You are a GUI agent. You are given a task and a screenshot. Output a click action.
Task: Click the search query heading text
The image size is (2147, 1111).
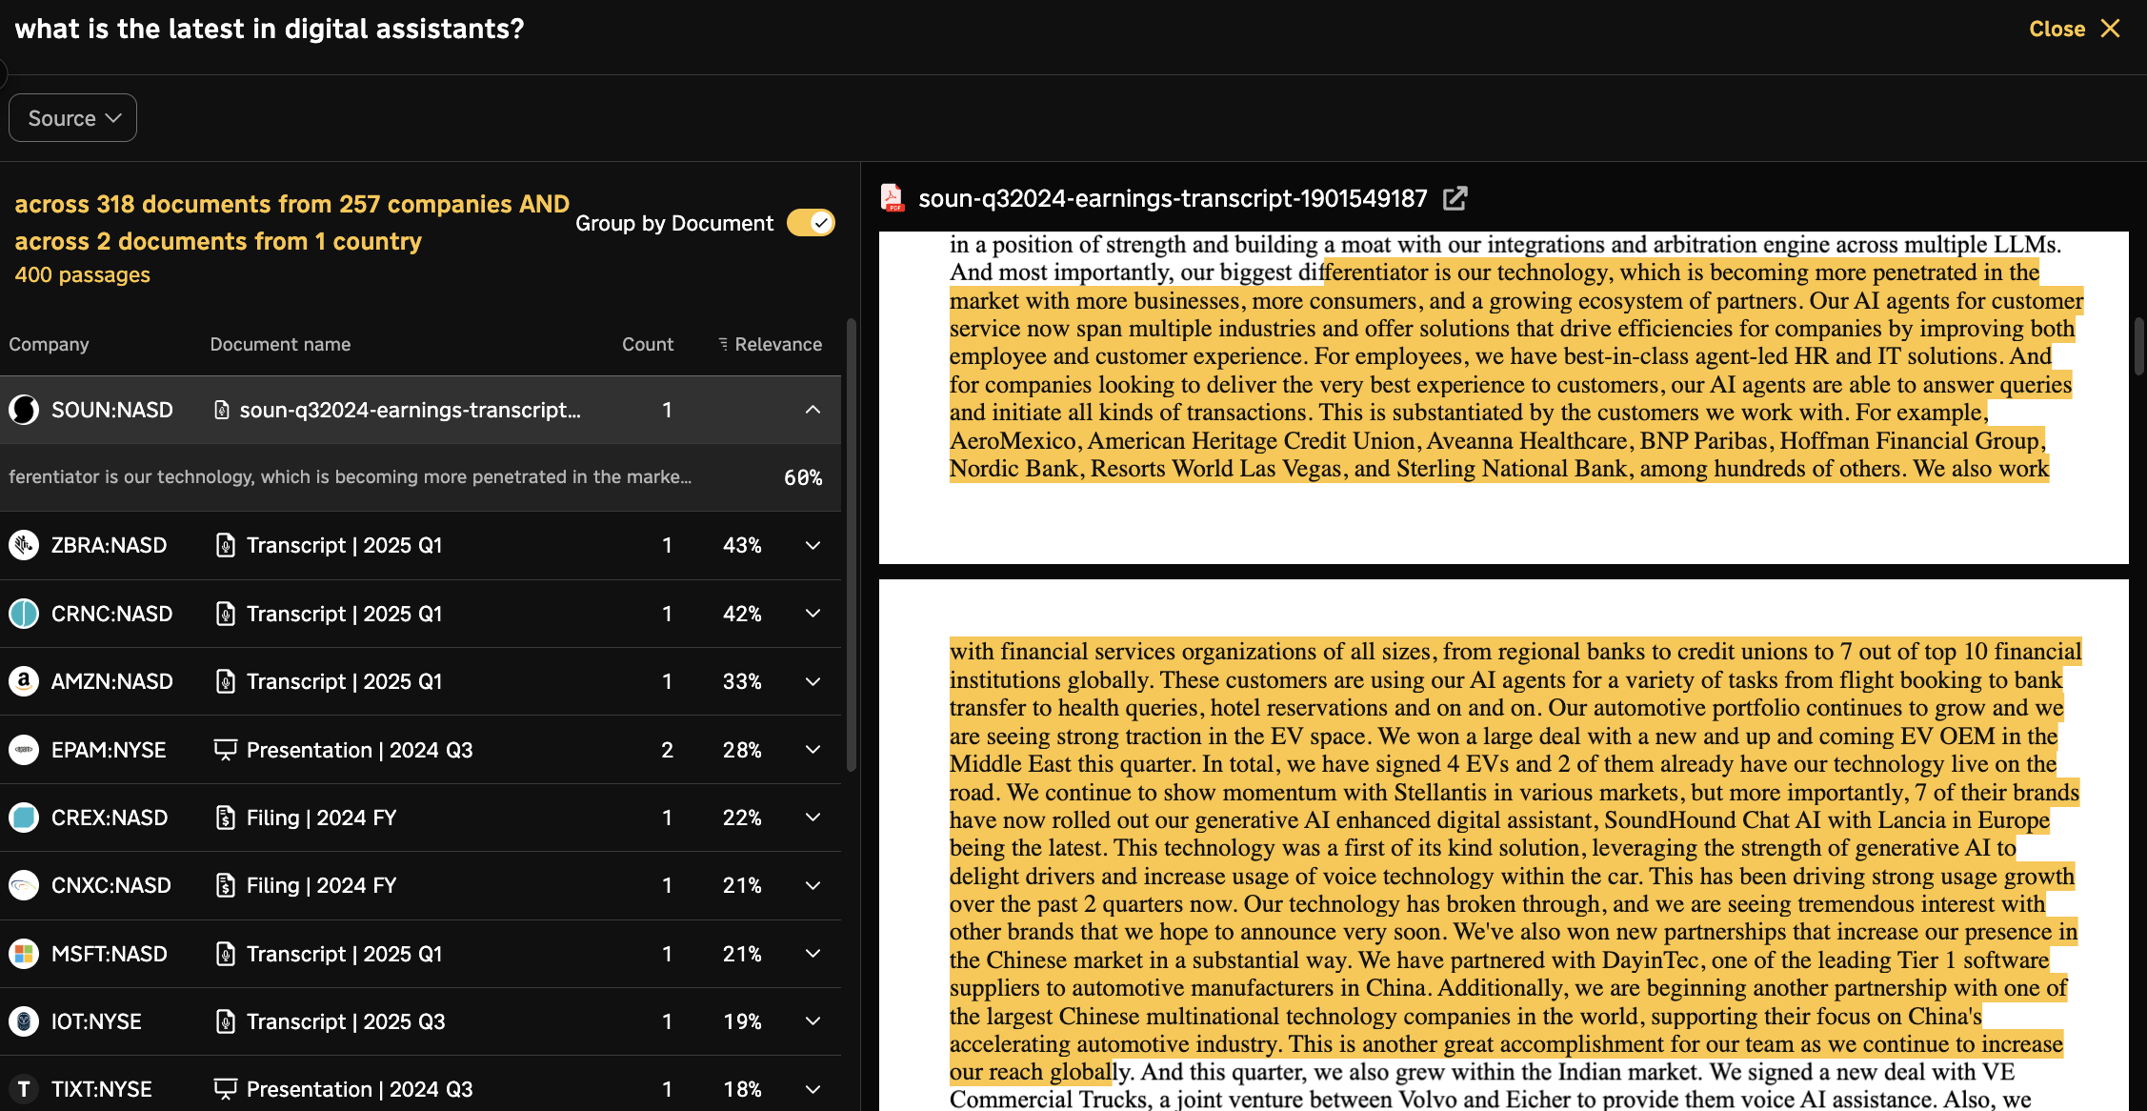270,29
